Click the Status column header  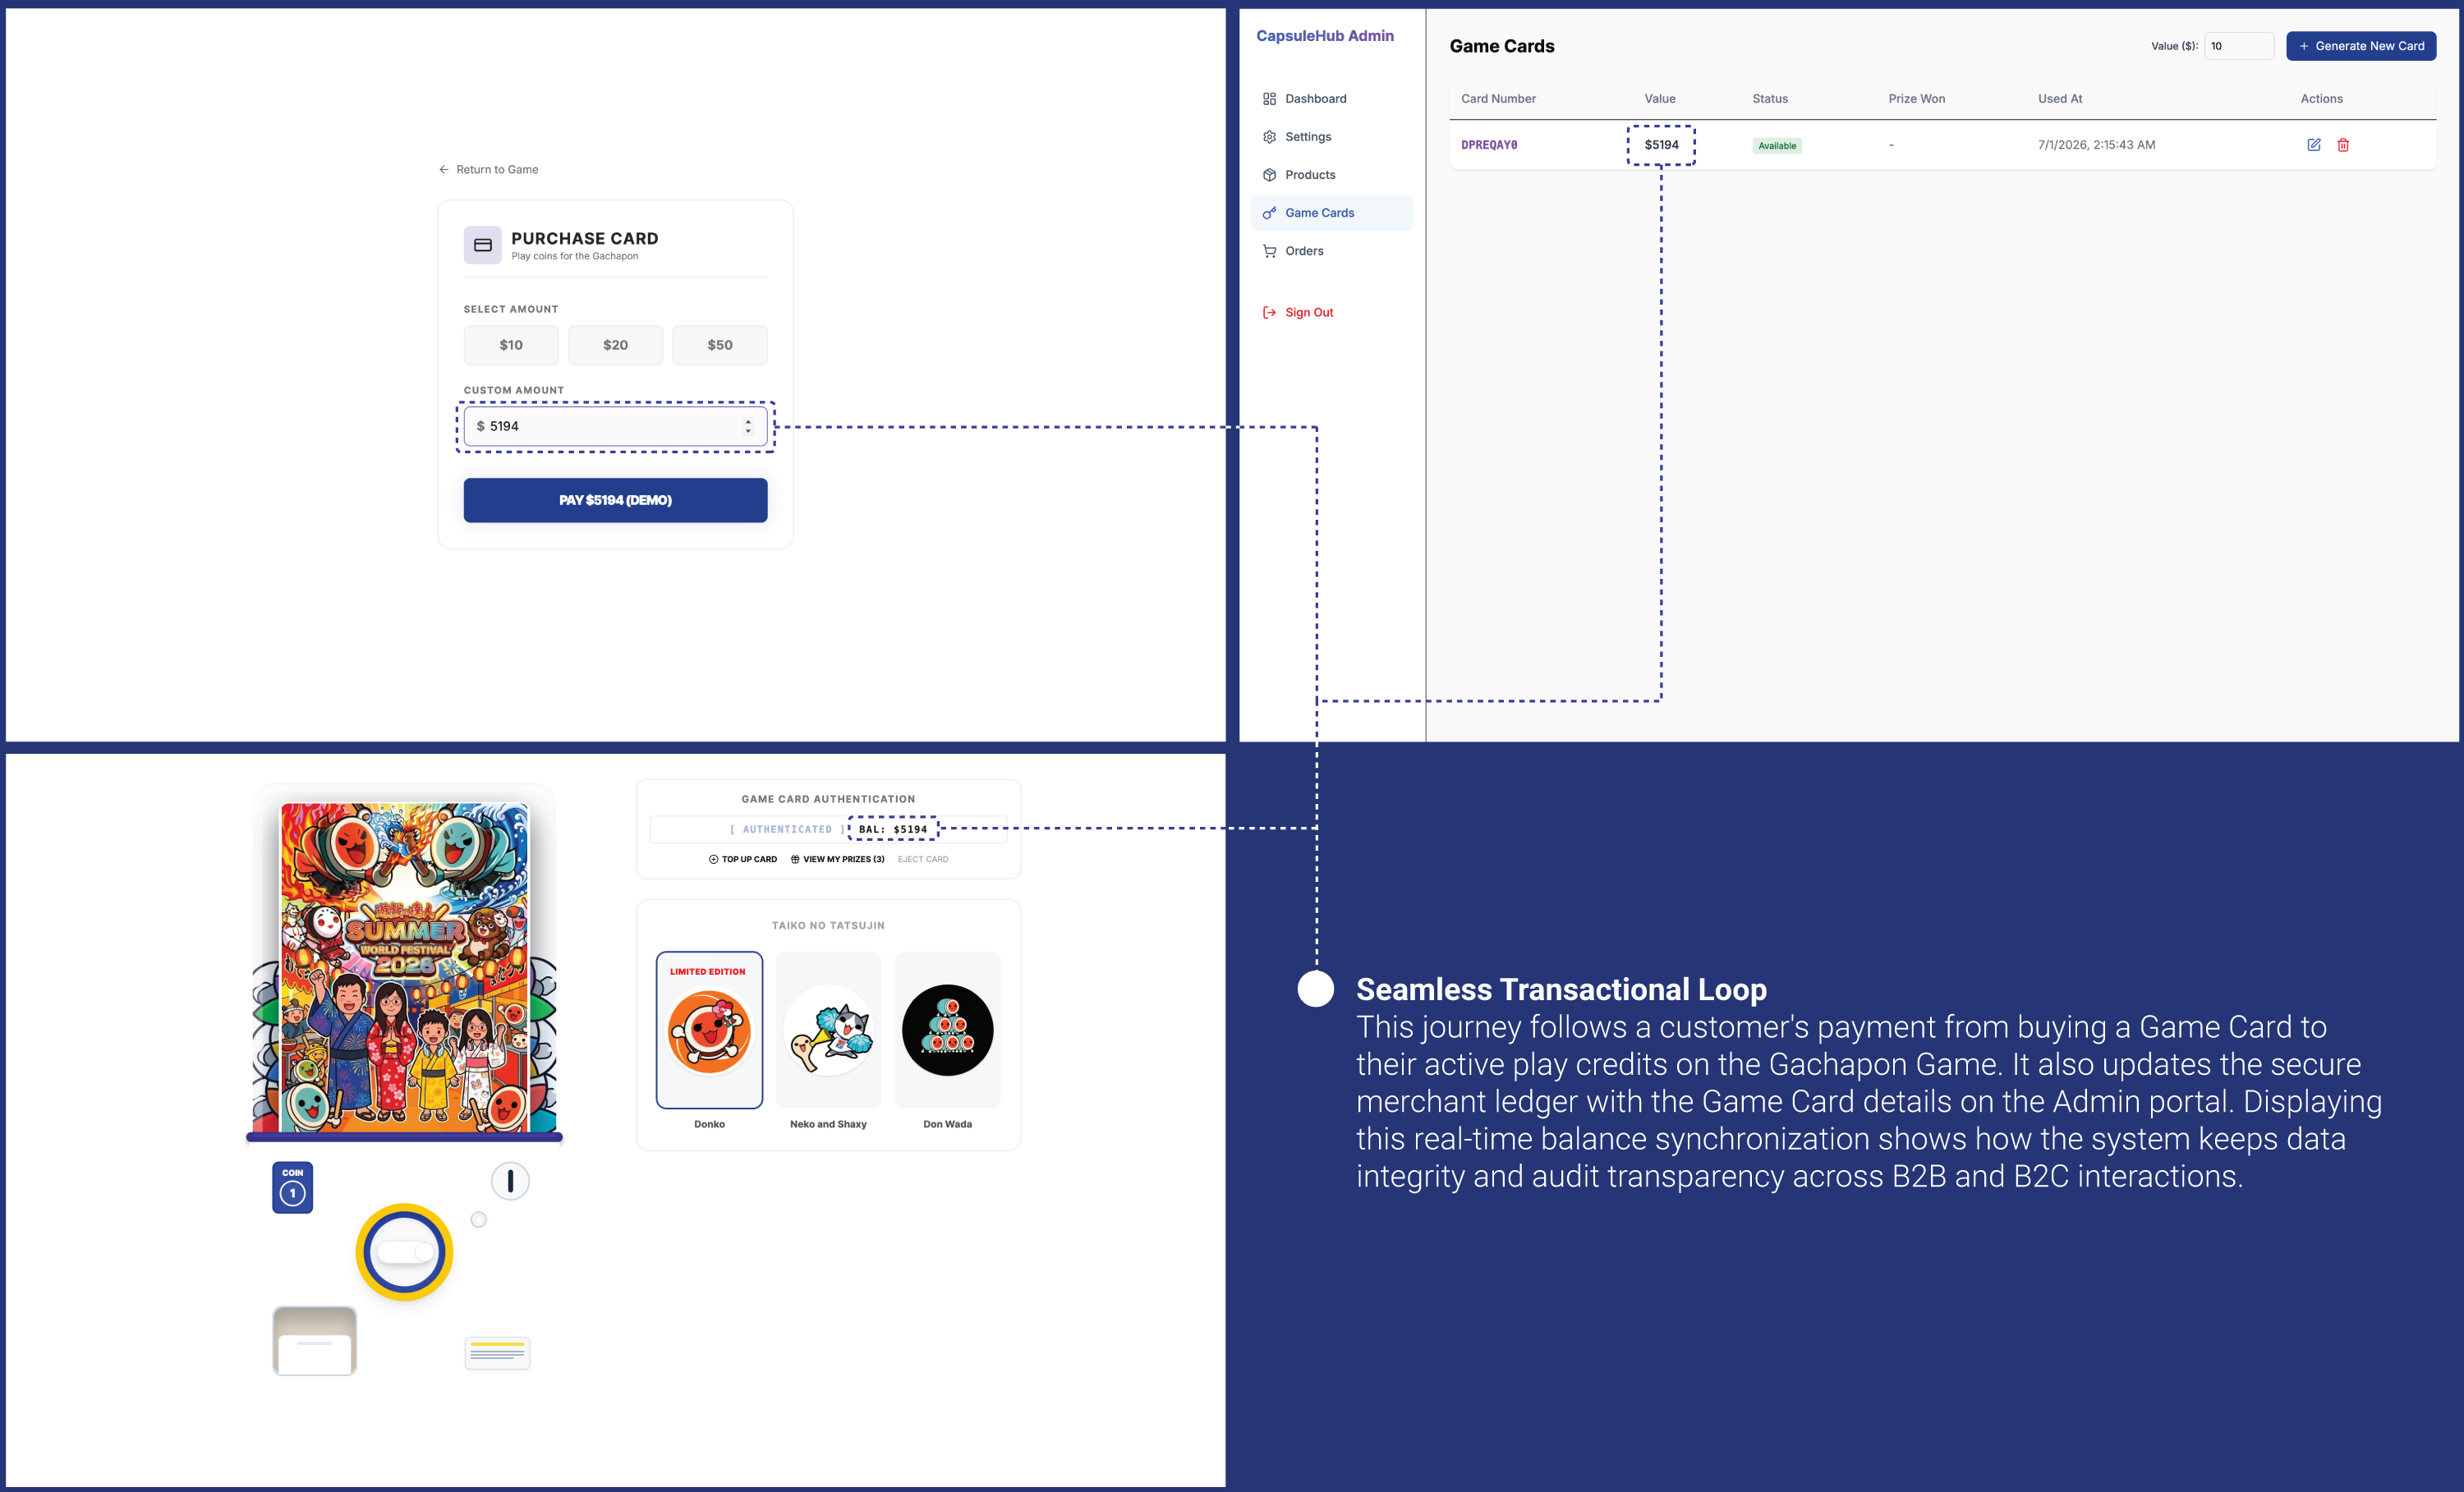tap(1770, 99)
